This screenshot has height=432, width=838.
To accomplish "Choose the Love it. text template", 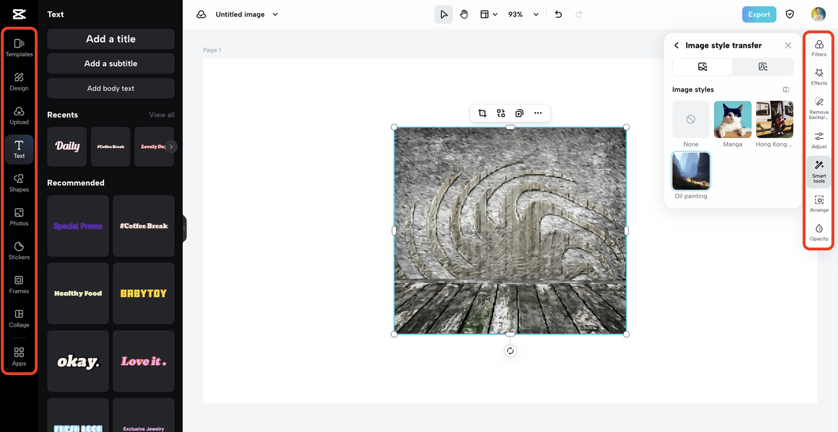I will click(143, 361).
